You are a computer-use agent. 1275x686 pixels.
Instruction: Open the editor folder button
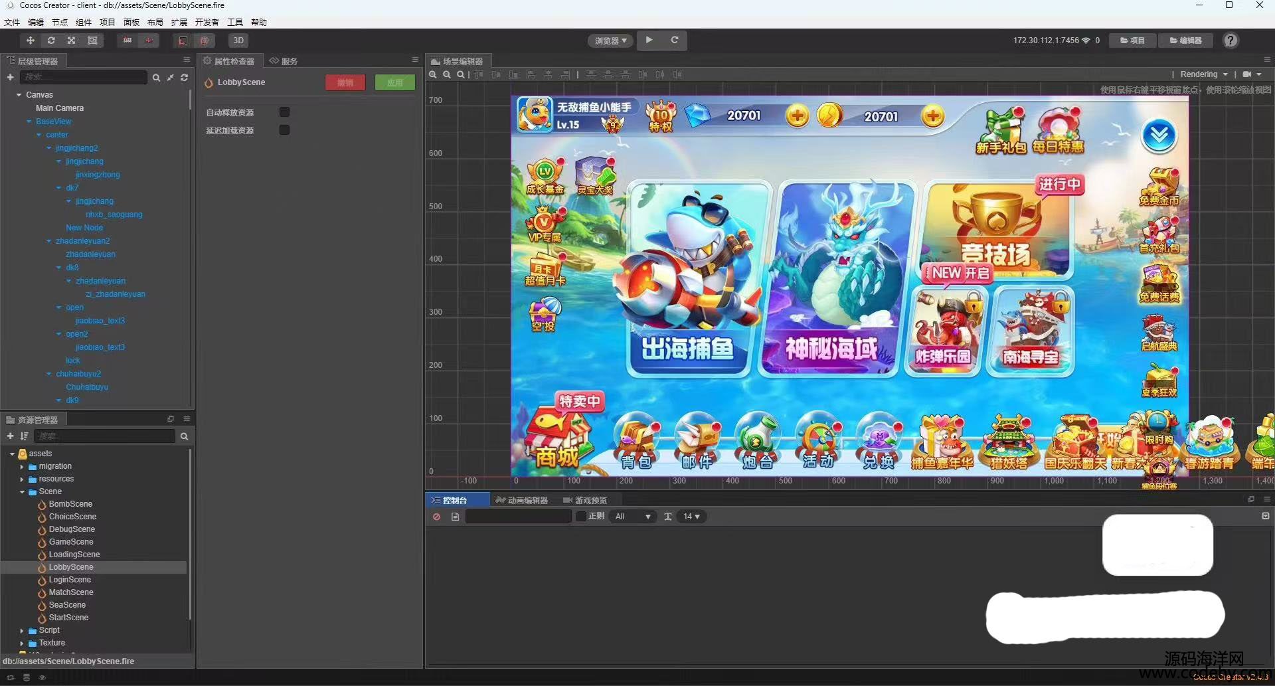click(1185, 41)
